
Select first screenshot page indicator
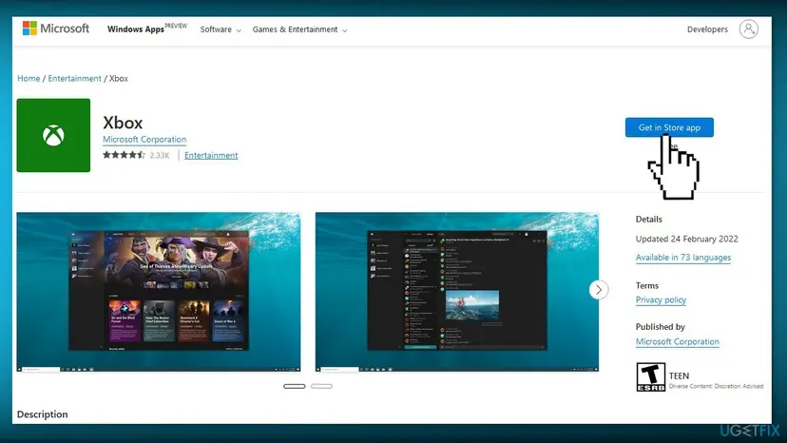pos(294,386)
